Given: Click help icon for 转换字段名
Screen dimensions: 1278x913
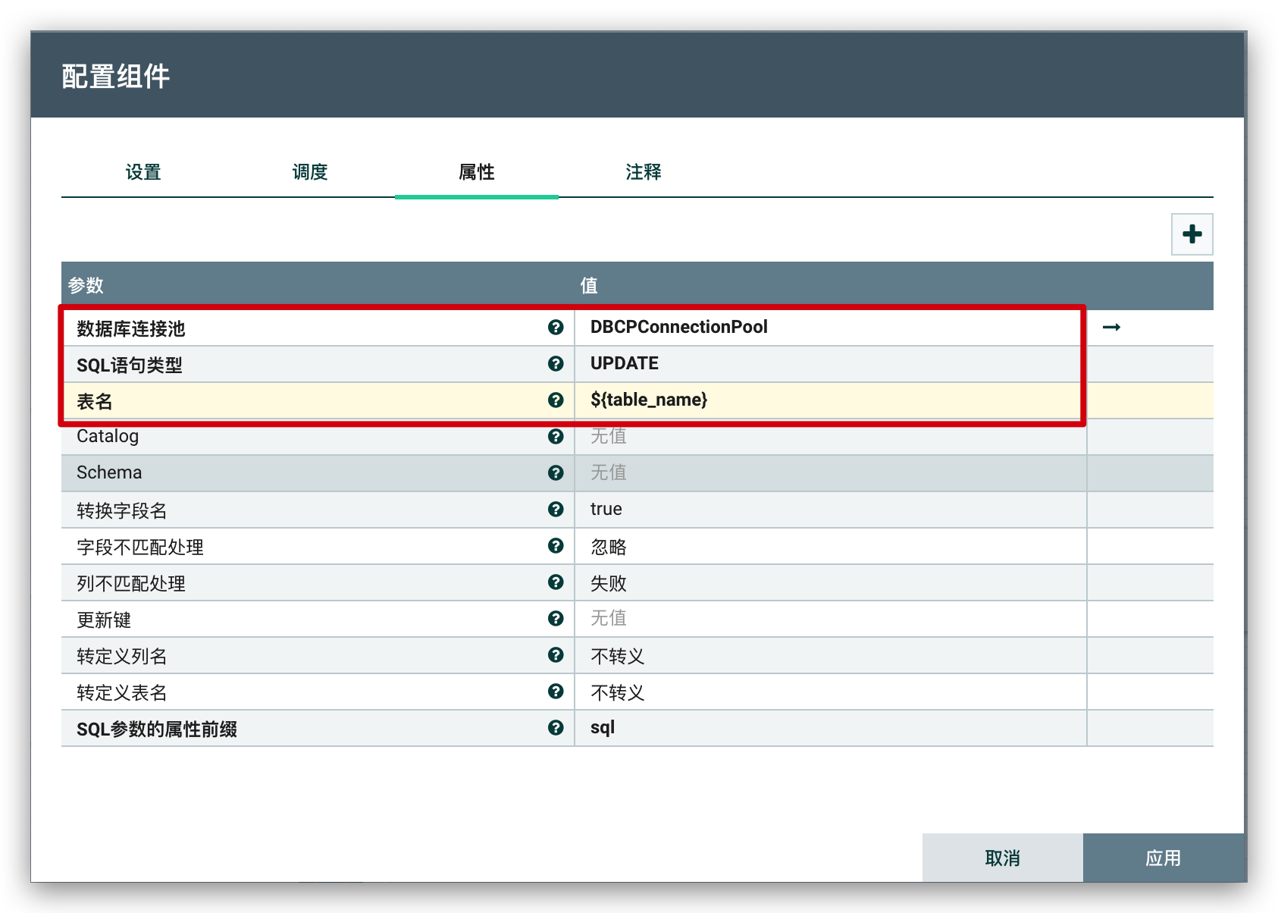Looking at the screenshot, I should point(556,509).
